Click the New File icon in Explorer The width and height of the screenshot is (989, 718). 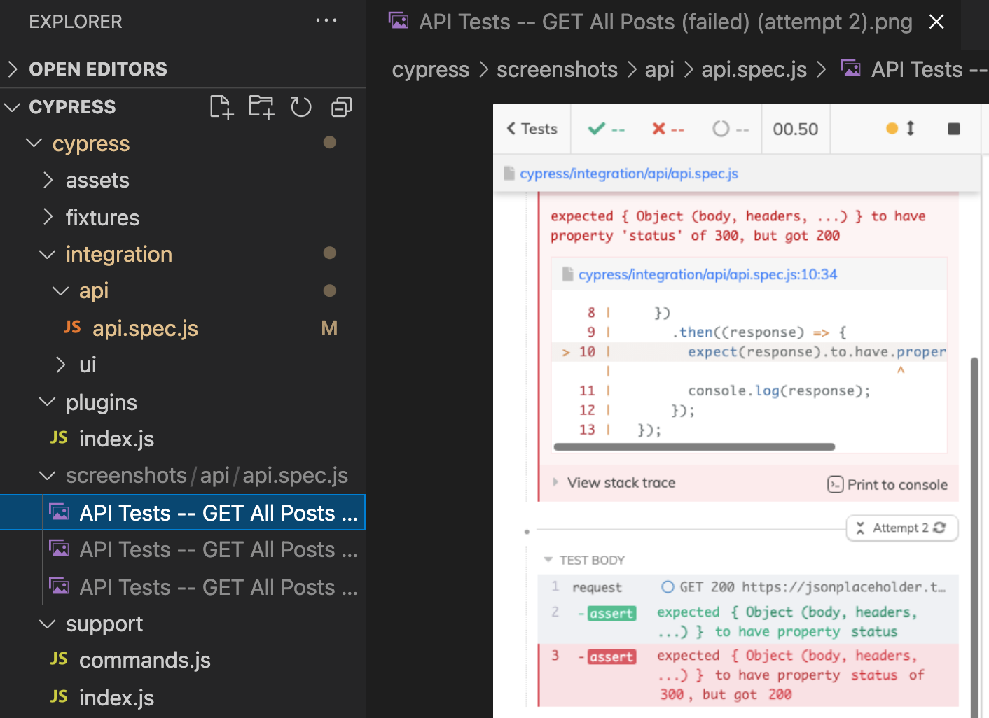click(221, 107)
